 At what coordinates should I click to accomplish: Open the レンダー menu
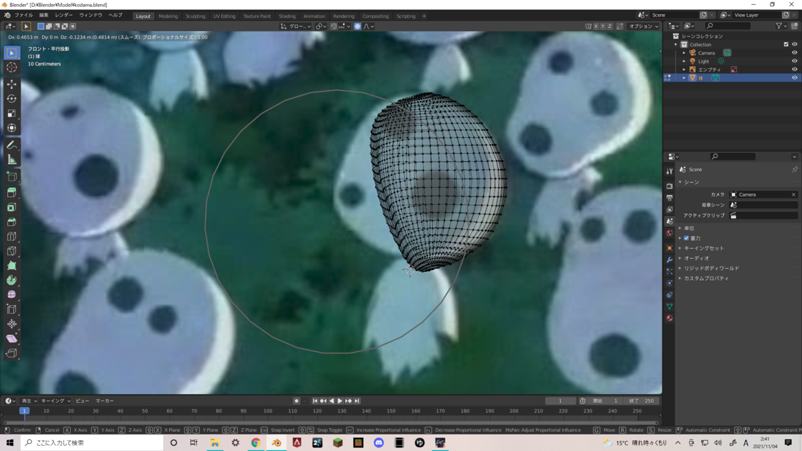[x=64, y=15]
